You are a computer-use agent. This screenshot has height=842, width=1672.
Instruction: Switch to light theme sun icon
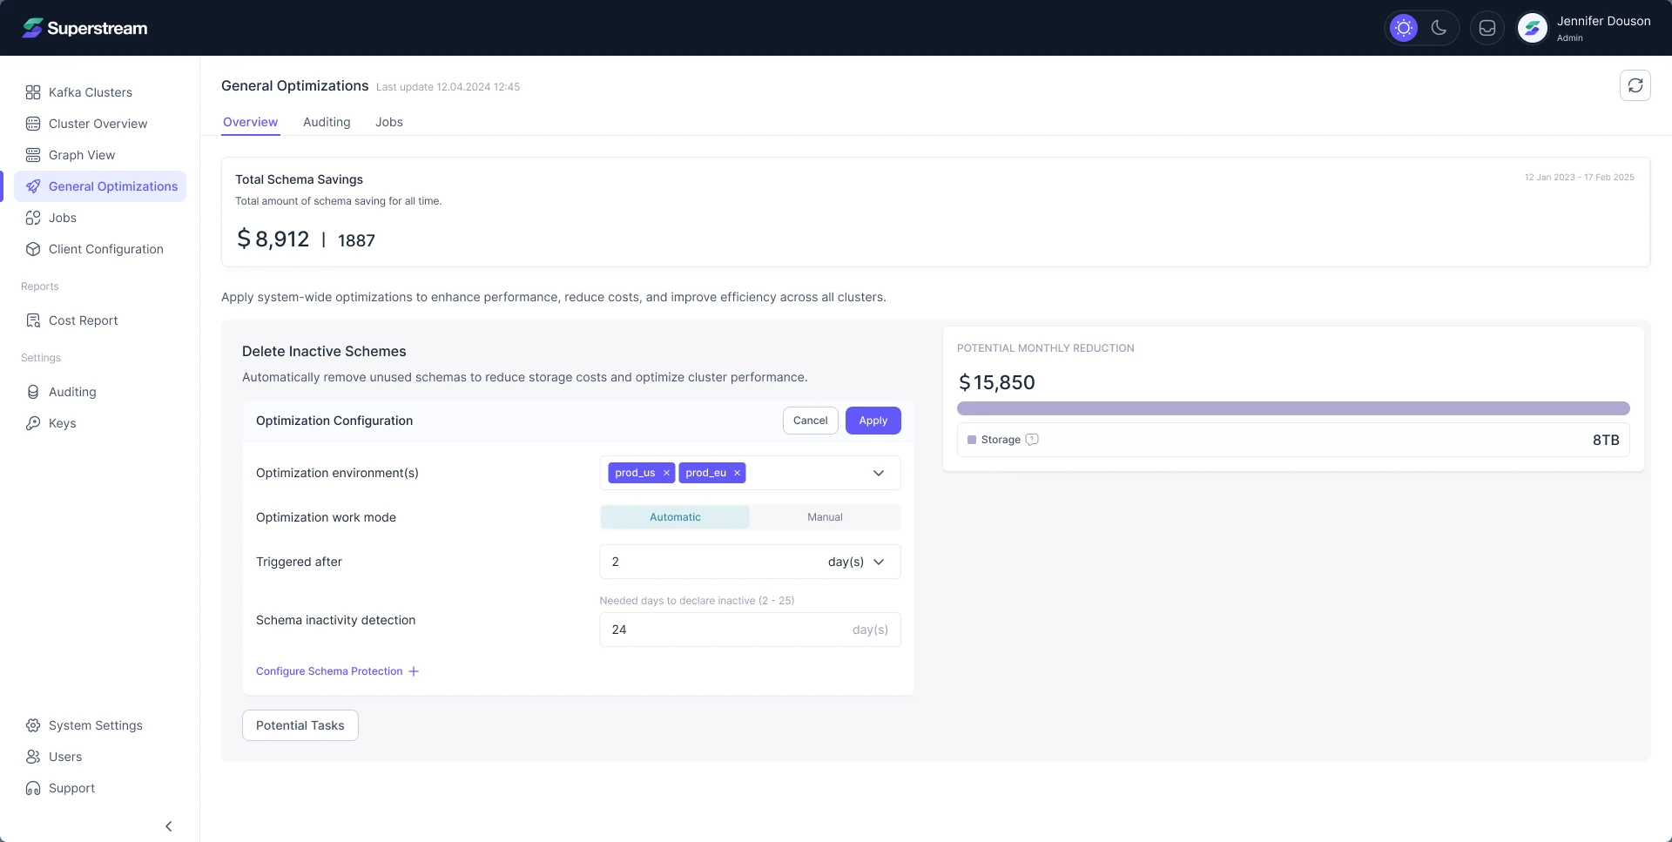1404,28
